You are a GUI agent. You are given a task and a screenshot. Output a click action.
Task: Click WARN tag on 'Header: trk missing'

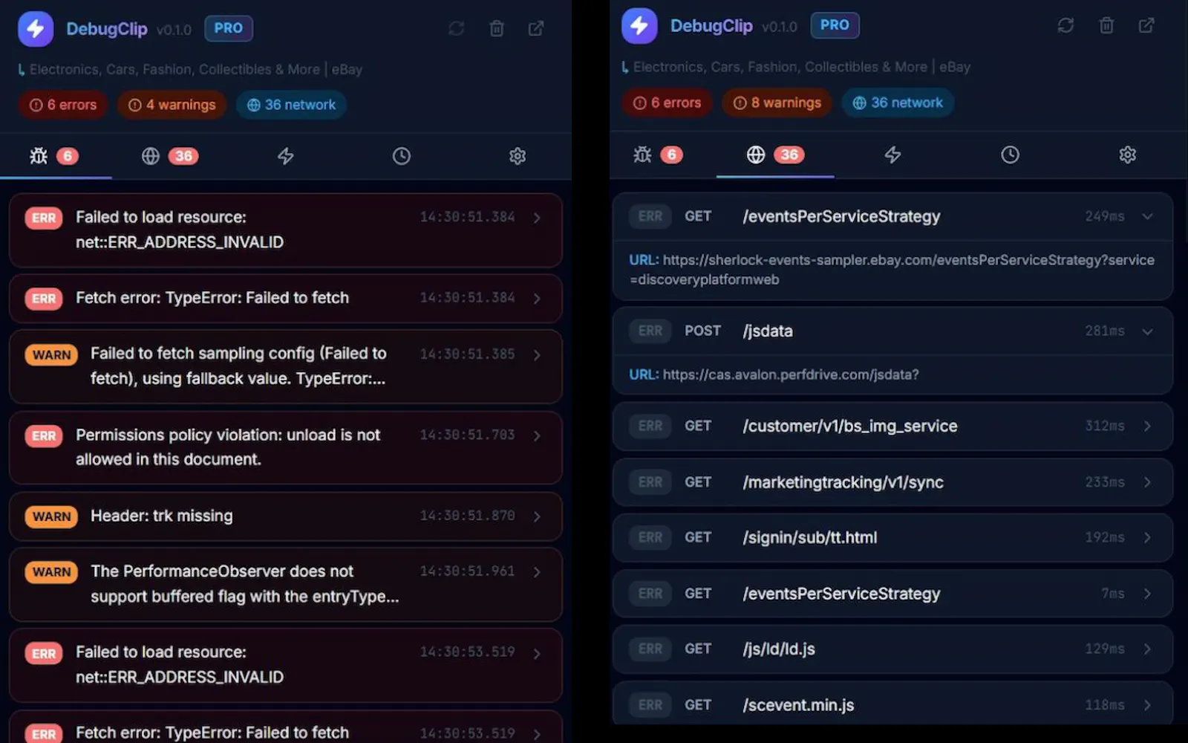[51, 516]
